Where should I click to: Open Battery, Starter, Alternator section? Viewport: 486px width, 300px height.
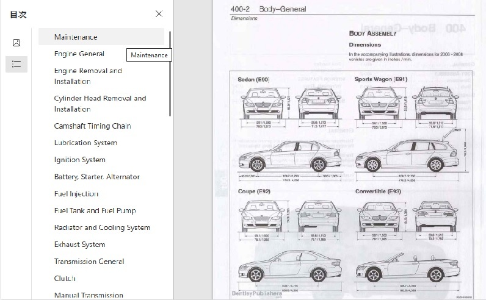point(96,177)
